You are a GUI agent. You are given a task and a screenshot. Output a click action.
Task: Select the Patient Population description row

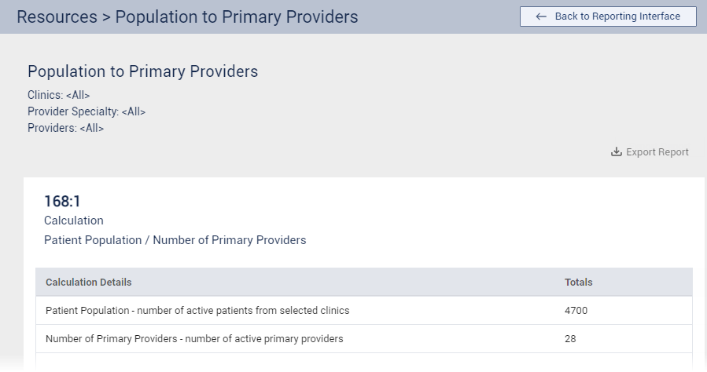[x=197, y=310]
